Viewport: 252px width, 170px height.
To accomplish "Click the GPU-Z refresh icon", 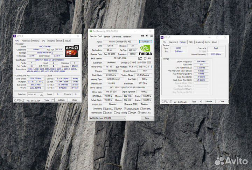I will [x=146, y=36].
